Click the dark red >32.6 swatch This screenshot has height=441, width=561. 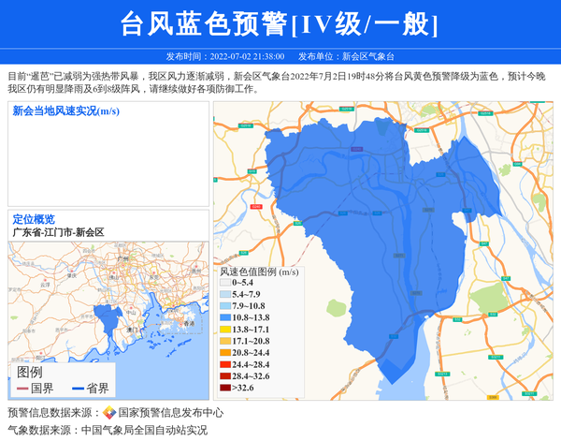coord(224,387)
